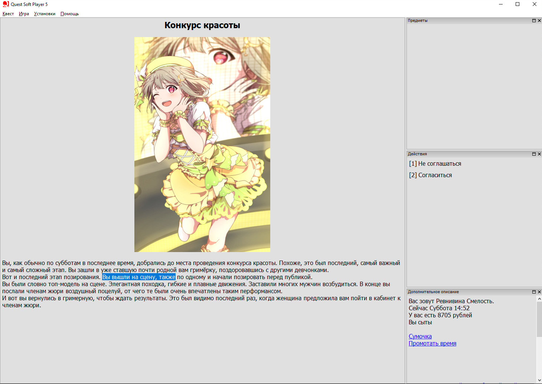
Task: Close the Действия panel
Action: (539, 154)
